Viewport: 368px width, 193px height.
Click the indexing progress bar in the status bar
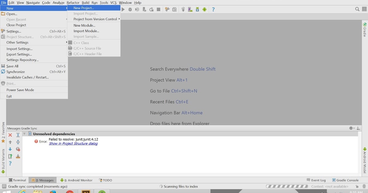click(x=287, y=186)
